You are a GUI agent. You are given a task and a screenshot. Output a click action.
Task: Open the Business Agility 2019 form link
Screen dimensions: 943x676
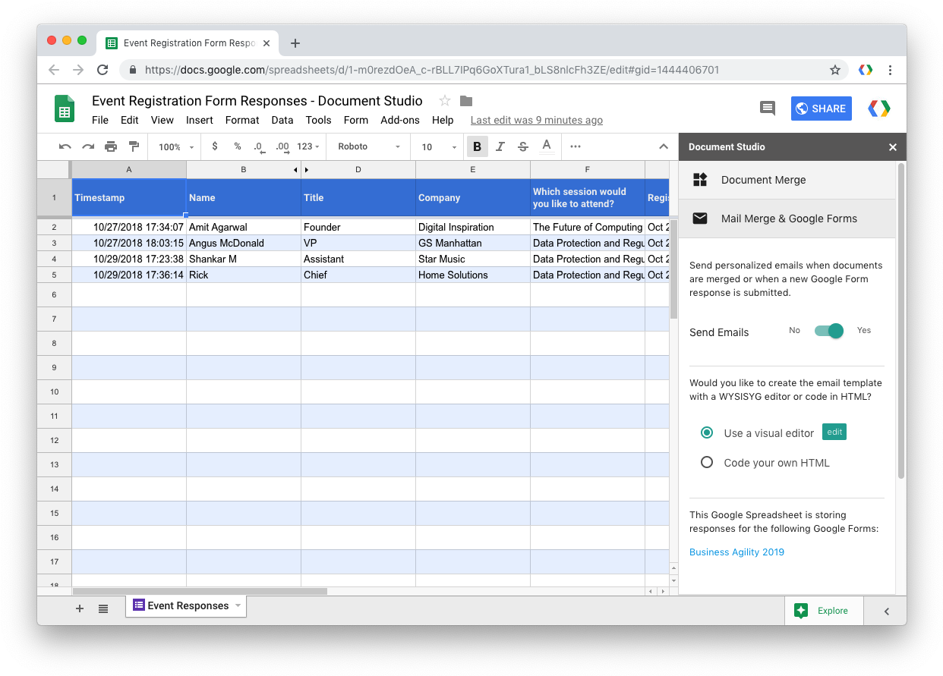click(x=736, y=552)
